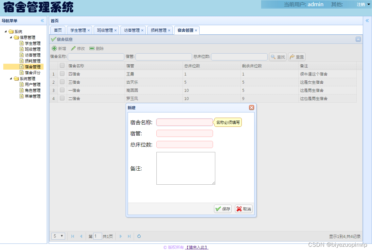Collapse the navigation menu with the double-arrow icon

click(42, 20)
